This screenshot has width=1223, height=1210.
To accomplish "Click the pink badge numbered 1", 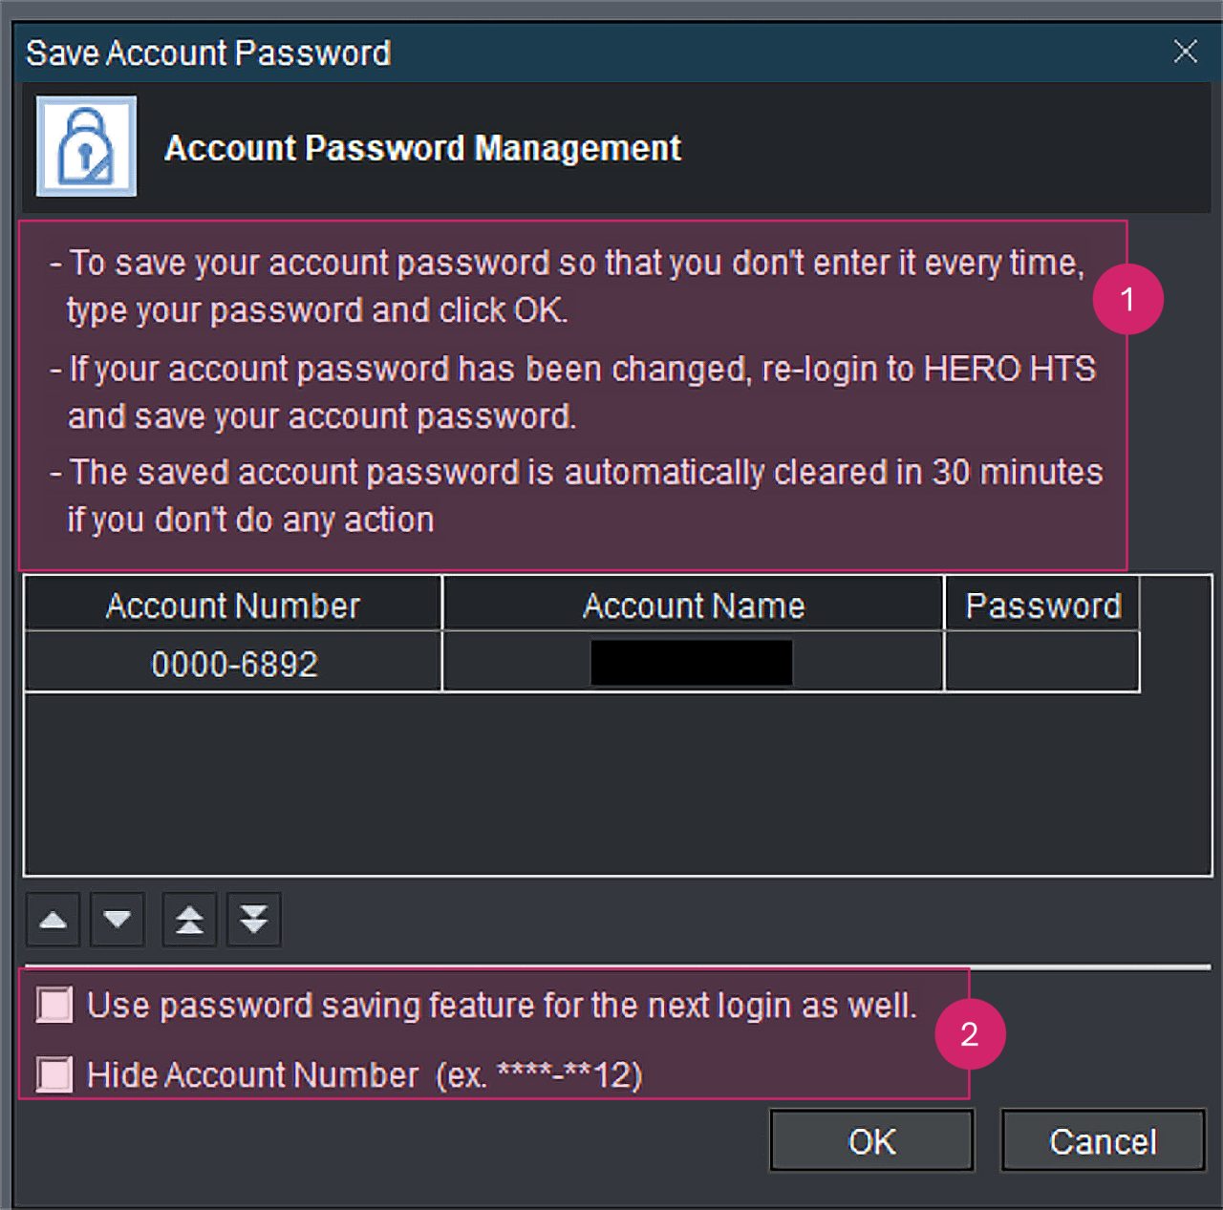I will 1127,299.
